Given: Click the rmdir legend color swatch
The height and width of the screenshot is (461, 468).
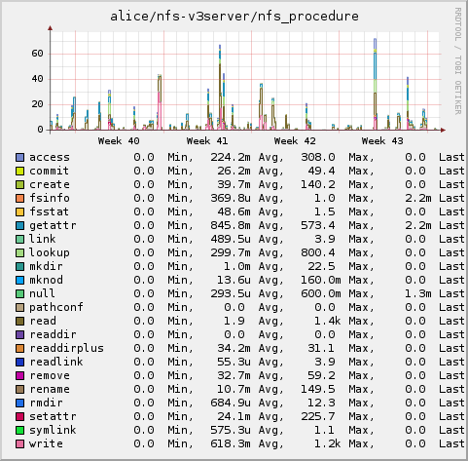Looking at the screenshot, I should (19, 403).
